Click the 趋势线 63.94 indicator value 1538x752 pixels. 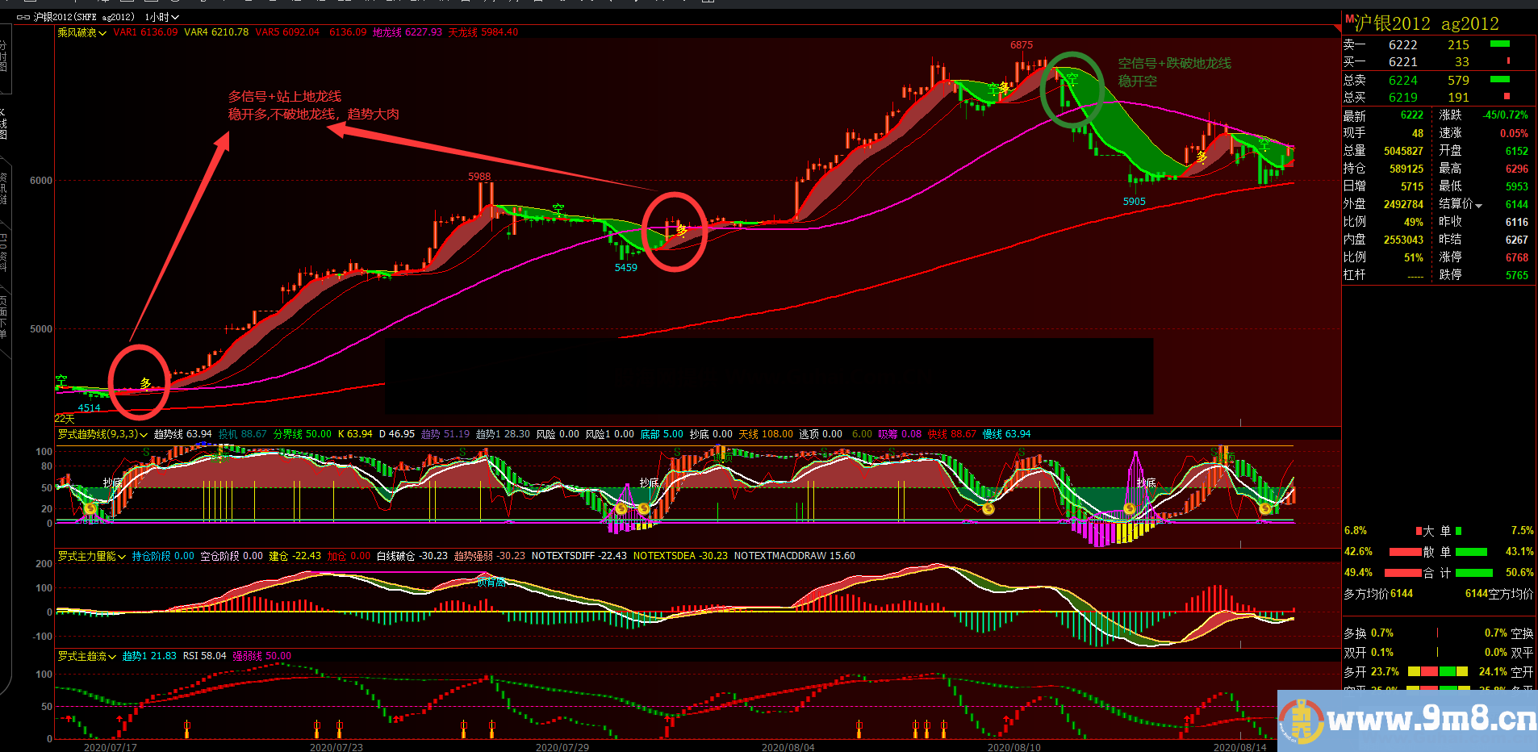pos(183,435)
